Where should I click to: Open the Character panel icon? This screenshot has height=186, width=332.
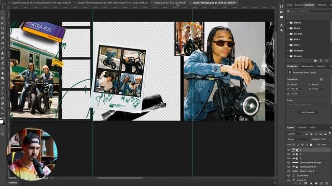(281, 25)
